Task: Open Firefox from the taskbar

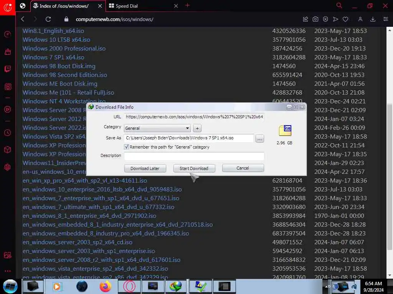Action: 105,286
